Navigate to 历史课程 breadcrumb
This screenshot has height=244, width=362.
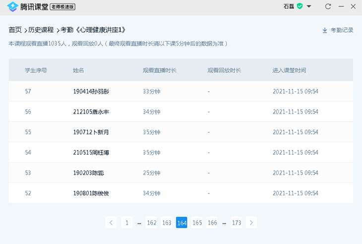click(x=41, y=30)
